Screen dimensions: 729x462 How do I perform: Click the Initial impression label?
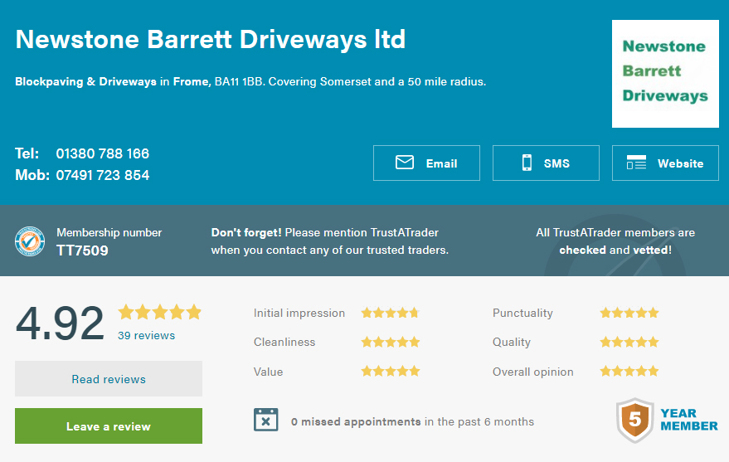299,313
